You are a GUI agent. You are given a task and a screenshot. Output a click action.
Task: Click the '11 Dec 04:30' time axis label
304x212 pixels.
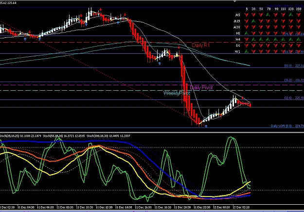tap(26, 207)
